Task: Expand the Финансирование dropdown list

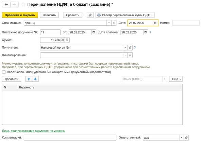Action: tap(125, 55)
